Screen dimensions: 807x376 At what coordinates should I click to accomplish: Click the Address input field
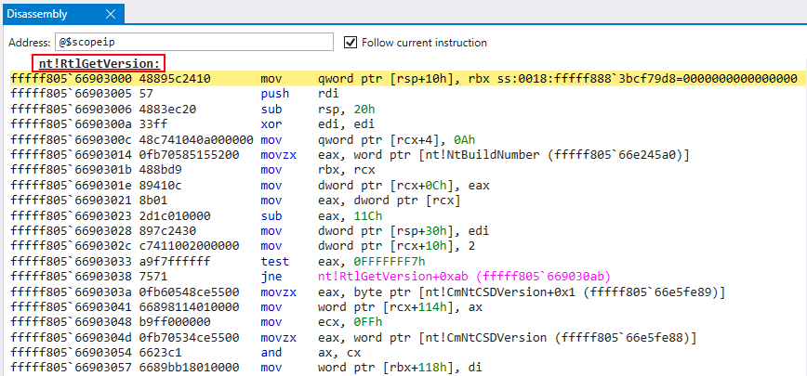pos(192,42)
